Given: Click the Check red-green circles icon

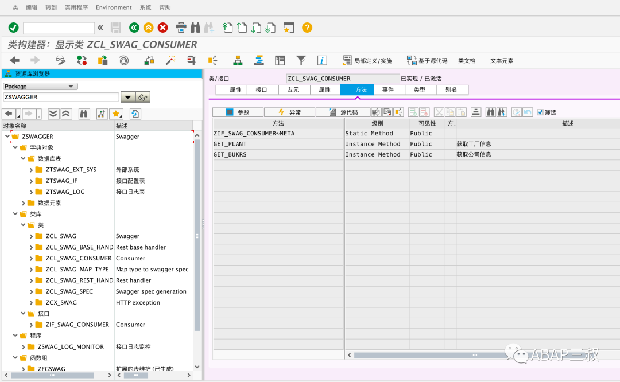Looking at the screenshot, I should point(82,60).
